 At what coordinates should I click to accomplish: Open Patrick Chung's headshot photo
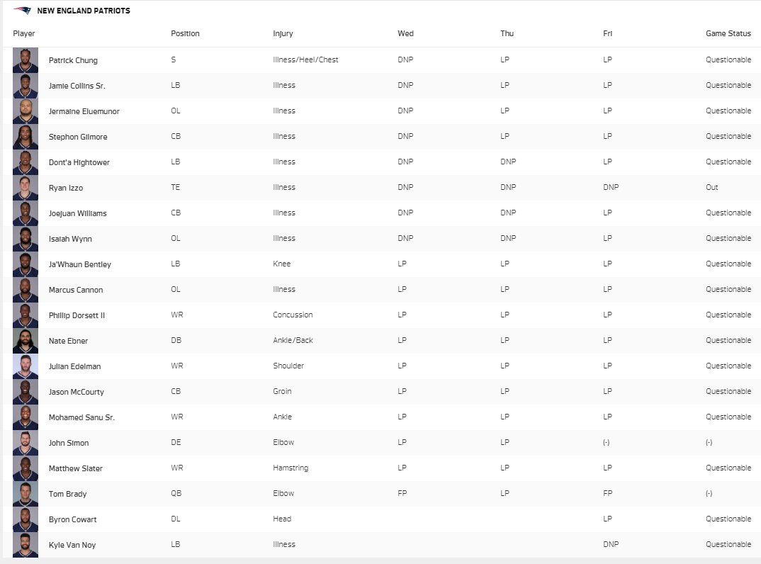click(26, 60)
